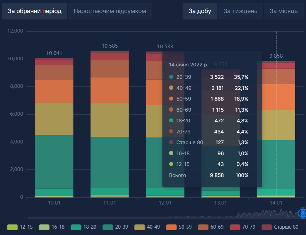This screenshot has height=235, width=306.
Task: Choose "За добу" time interval
Action: [200, 11]
